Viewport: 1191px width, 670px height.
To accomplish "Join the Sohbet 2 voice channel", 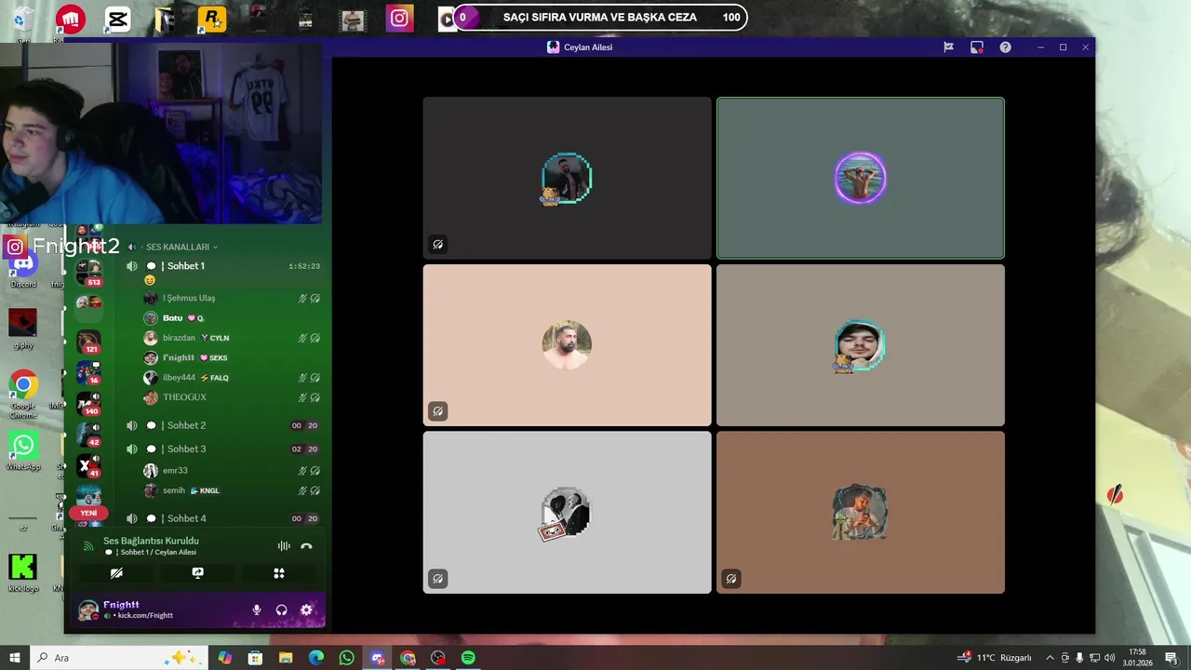I will (x=223, y=425).
